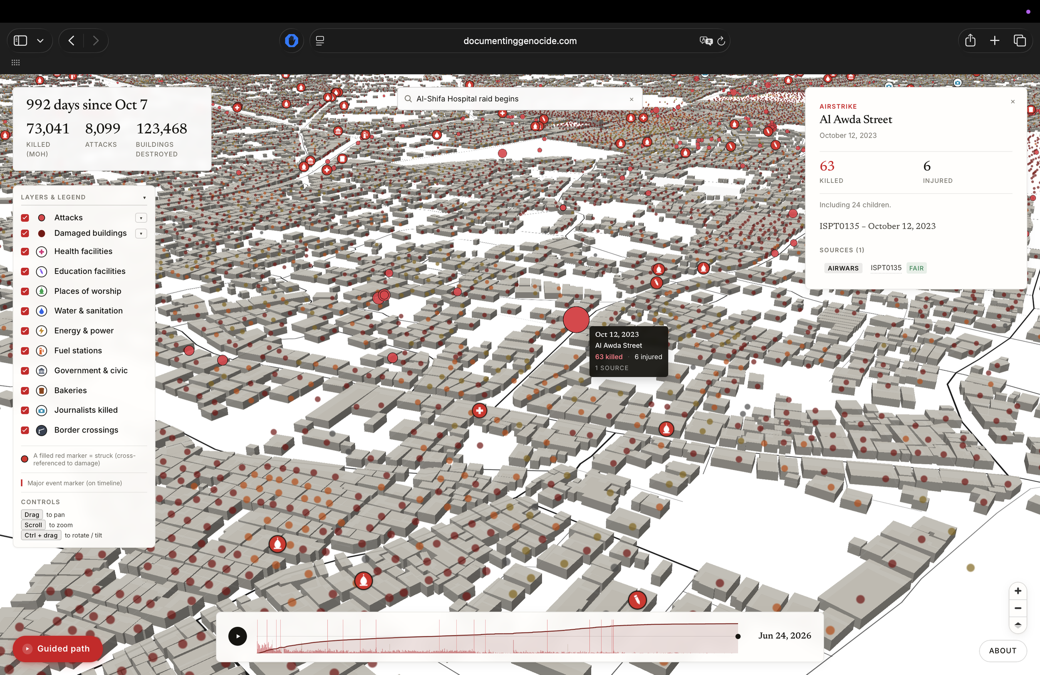Click the Health facilities legend icon
The height and width of the screenshot is (675, 1040).
coord(42,251)
